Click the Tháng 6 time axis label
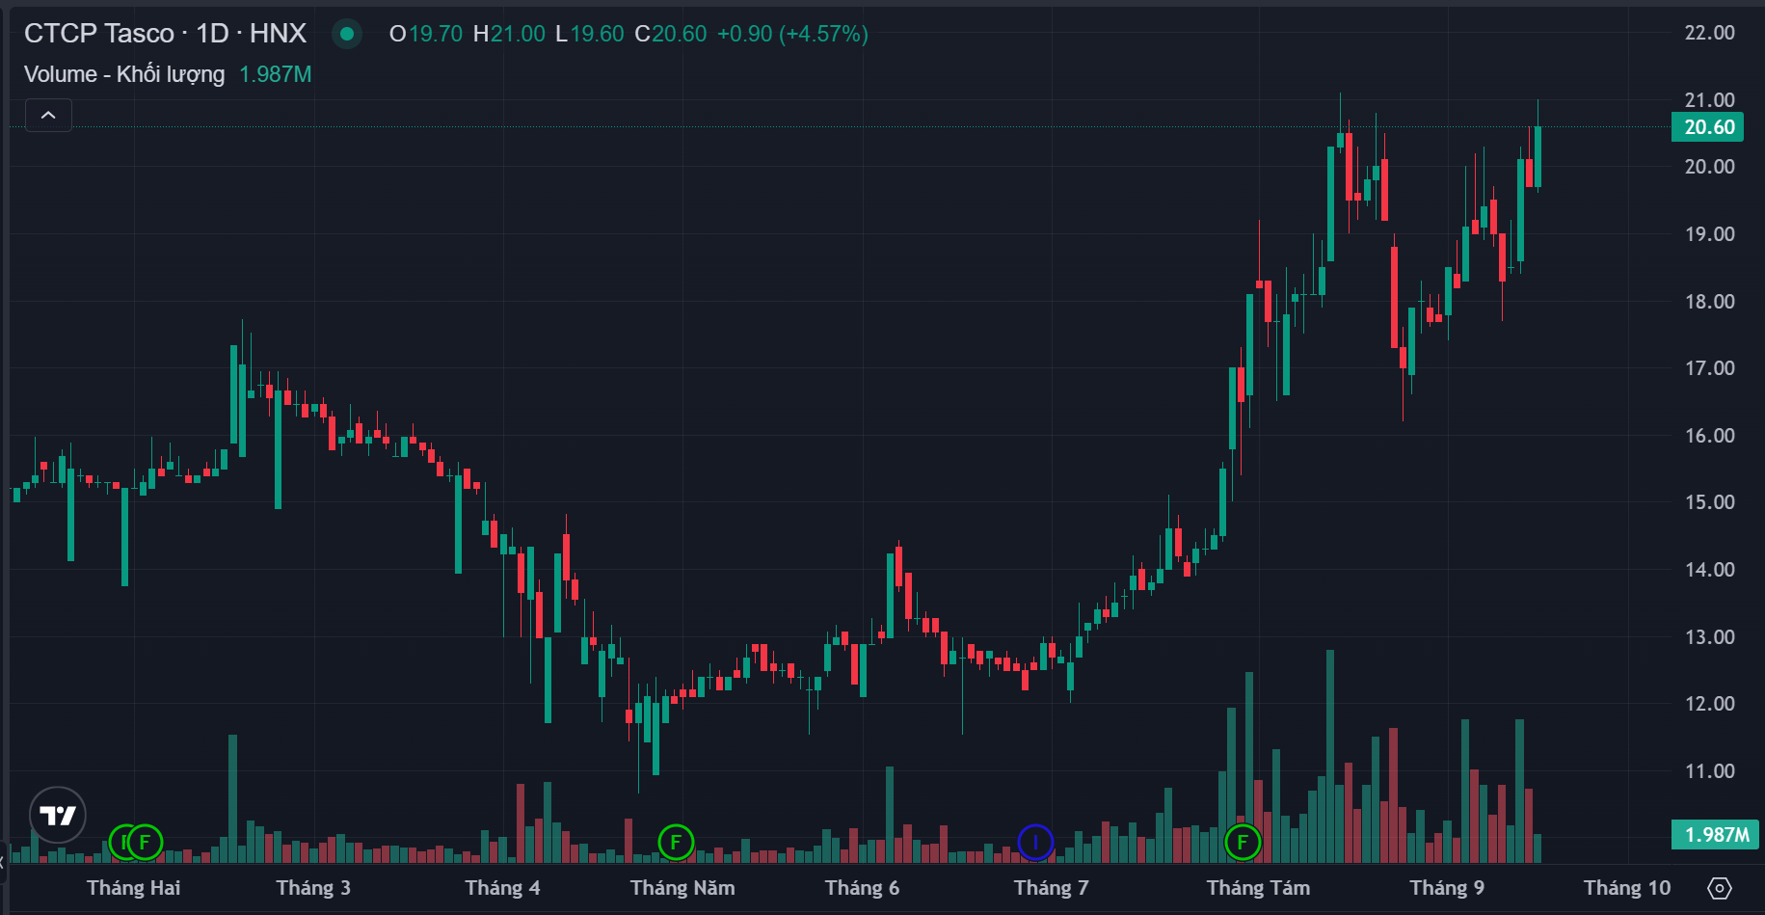The height and width of the screenshot is (915, 1765). [862, 888]
